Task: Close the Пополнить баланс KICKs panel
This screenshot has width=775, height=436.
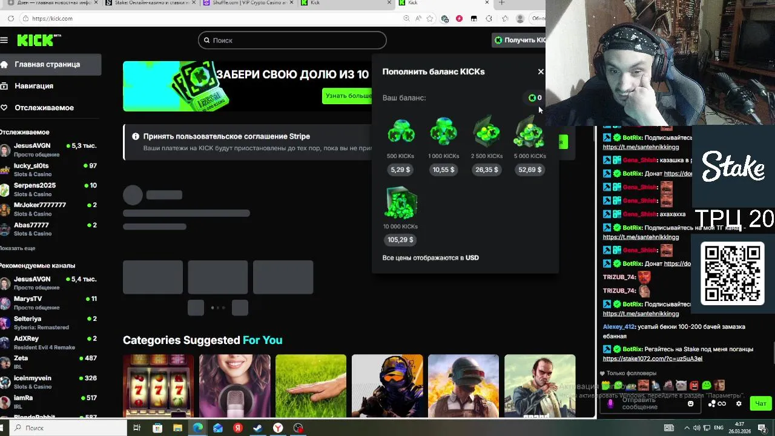Action: coord(541,71)
